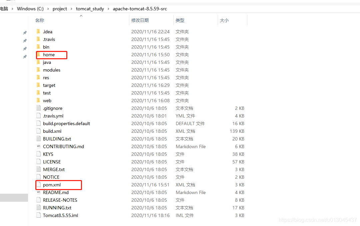This screenshot has width=360, height=226.
Task: Click the pom.xml file icon
Action: [x=39, y=185]
